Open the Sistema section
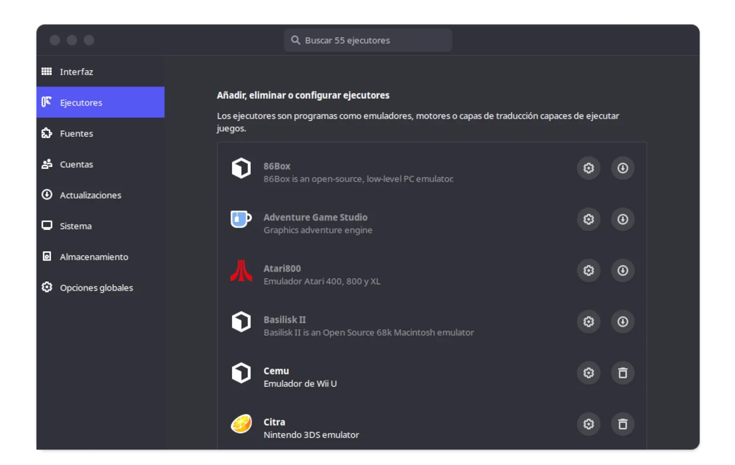 100,226
